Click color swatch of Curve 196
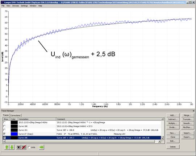The width and height of the screenshot is (196, 156). click(14, 138)
